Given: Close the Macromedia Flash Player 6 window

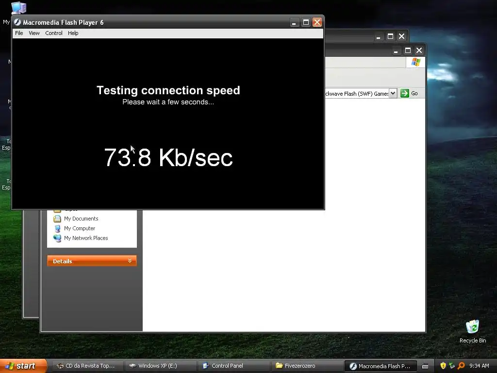Looking at the screenshot, I should (317, 22).
